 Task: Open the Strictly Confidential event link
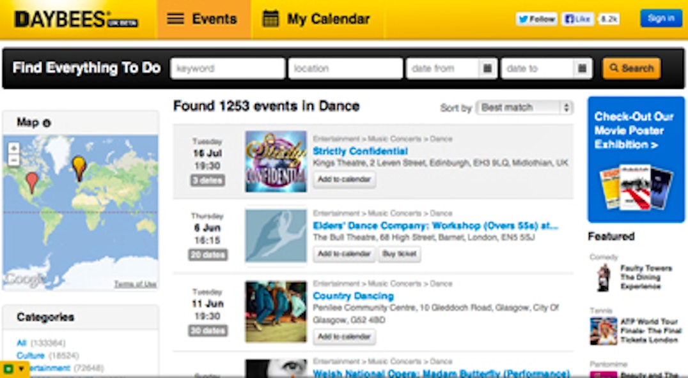[360, 151]
